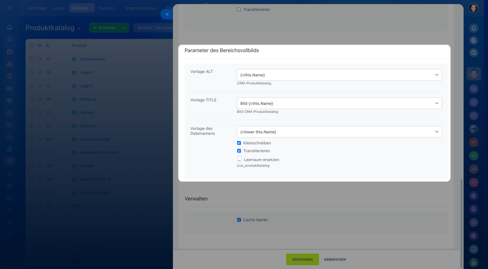Select the checkbox for row ID 19

coord(32,99)
